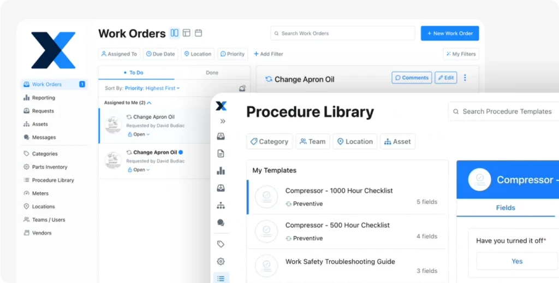The height and width of the screenshot is (283, 559).
Task: Click the Compressor template circular icon in blue header
Action: click(479, 180)
